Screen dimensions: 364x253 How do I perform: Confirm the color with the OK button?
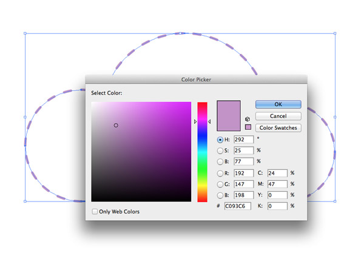(278, 104)
